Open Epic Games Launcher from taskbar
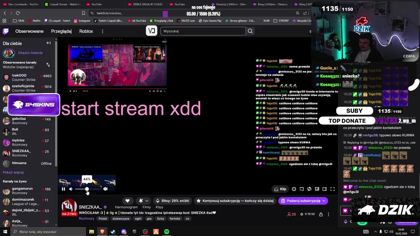 coord(135,232)
